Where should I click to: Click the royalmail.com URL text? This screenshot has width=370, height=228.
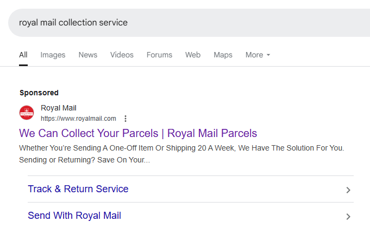(78, 119)
